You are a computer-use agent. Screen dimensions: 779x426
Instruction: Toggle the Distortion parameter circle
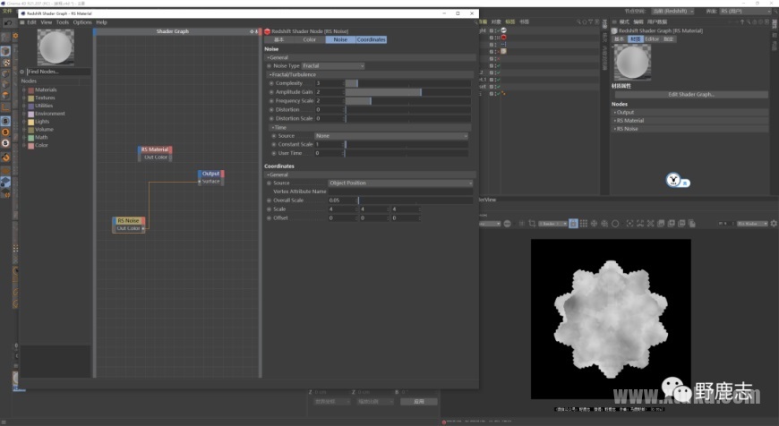(x=271, y=110)
